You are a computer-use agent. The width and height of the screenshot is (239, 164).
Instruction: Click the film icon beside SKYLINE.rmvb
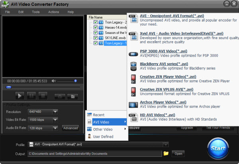(x=101, y=38)
